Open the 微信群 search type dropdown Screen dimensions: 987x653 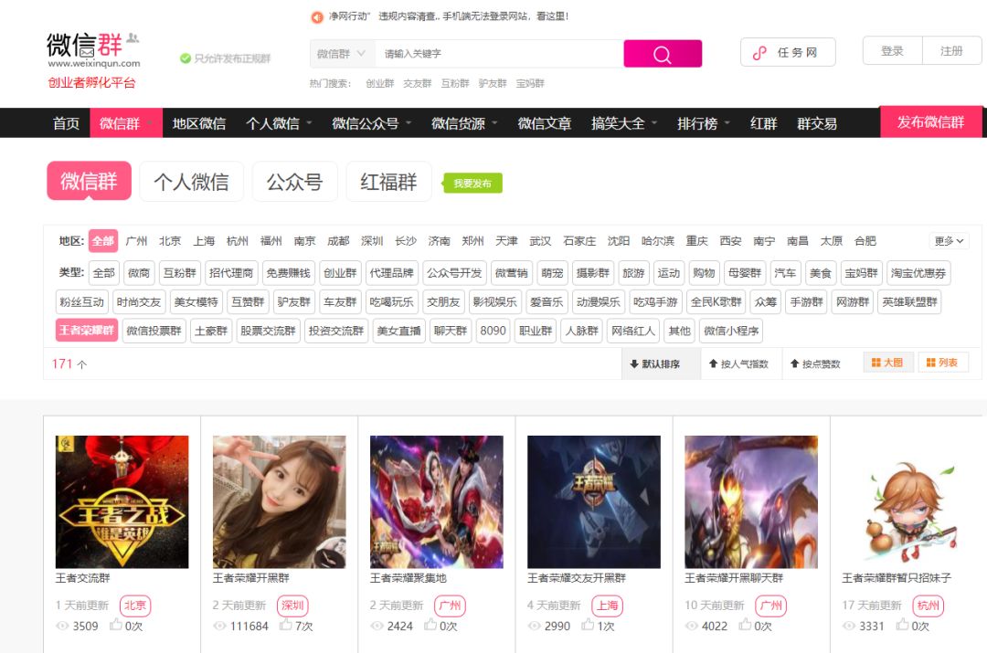(342, 54)
